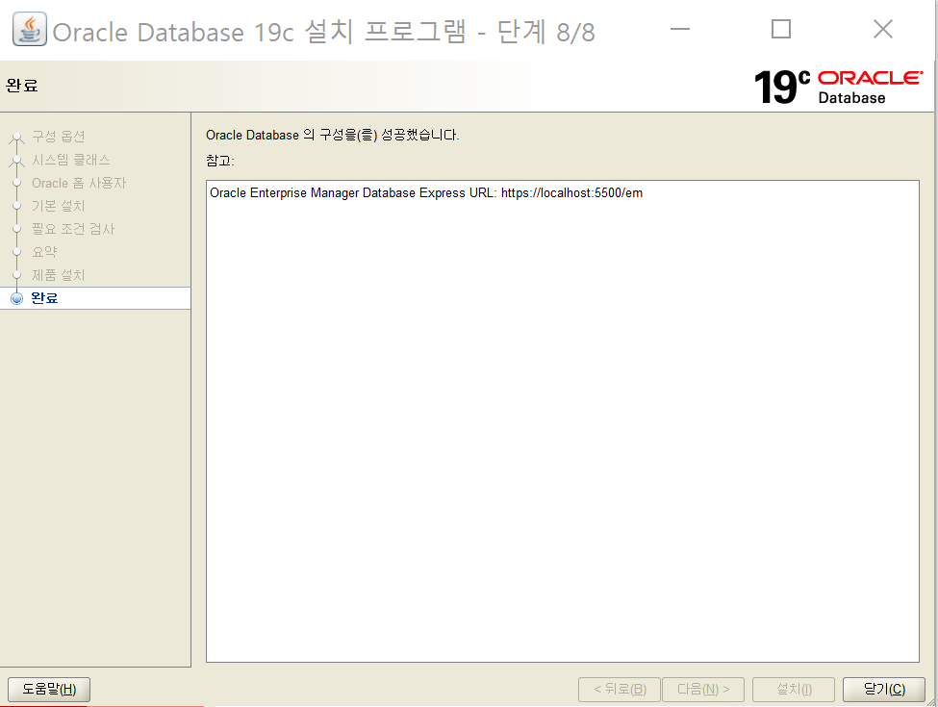Click the Java icon in title bar

tap(29, 29)
